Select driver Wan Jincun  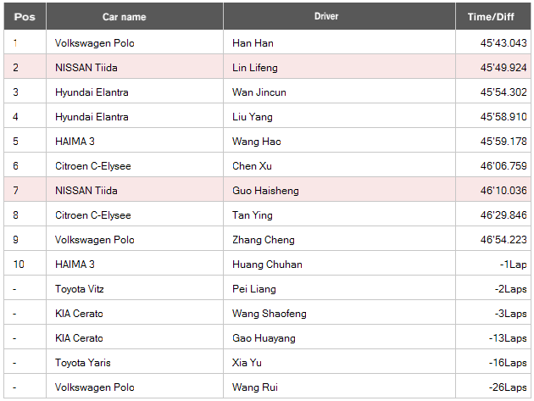[259, 92]
